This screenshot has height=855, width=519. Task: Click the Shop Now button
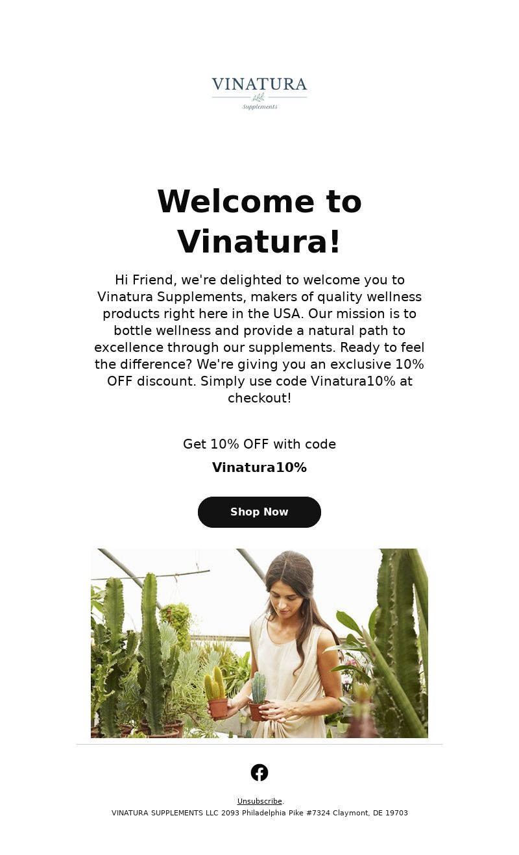coord(259,512)
